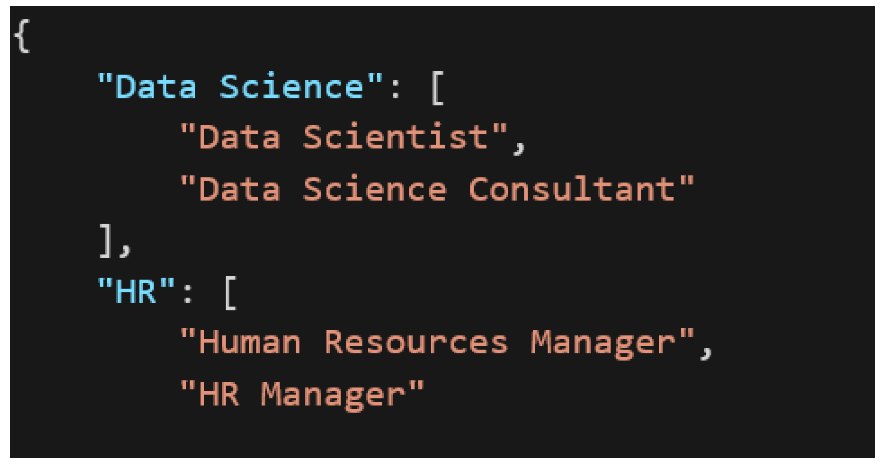This screenshot has width=887, height=469.
Task: Click the "HR" key
Action: [136, 292]
